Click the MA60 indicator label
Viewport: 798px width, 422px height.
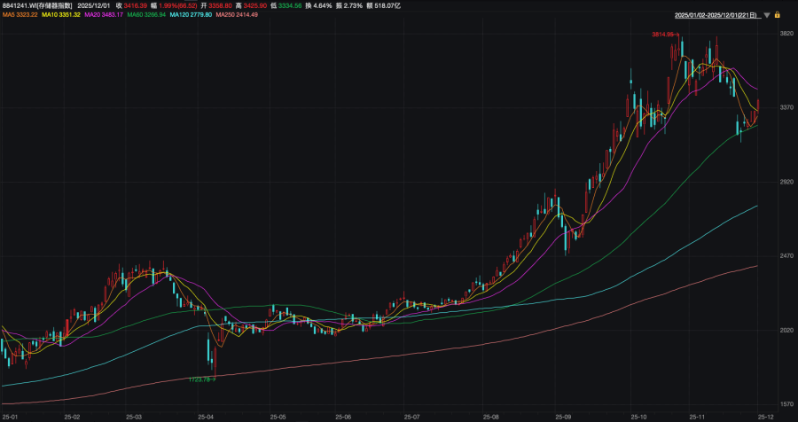(x=148, y=15)
